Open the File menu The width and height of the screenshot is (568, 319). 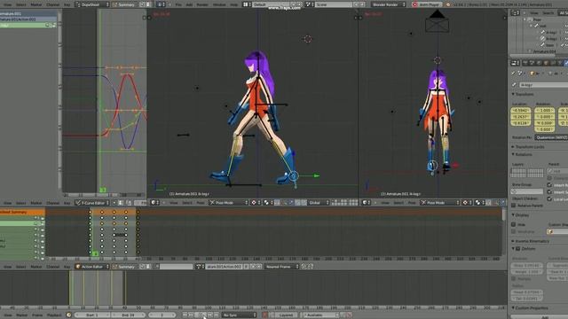[178, 4]
